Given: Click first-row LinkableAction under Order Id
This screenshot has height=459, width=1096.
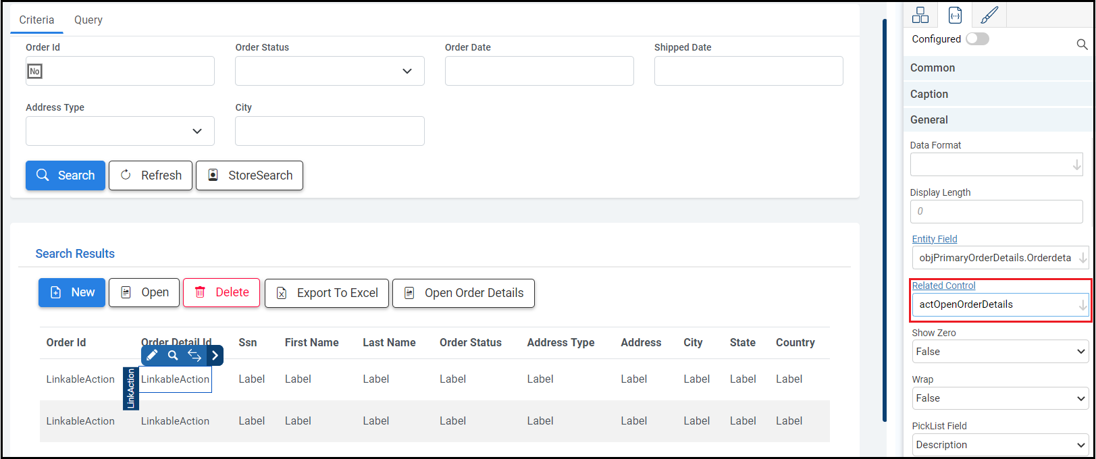Looking at the screenshot, I should (80, 379).
